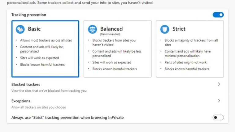
Task: Click the Basic title text
Action: (x=34, y=29)
